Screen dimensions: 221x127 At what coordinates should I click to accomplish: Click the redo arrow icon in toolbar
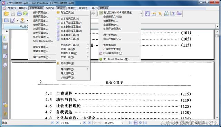coord(93,14)
